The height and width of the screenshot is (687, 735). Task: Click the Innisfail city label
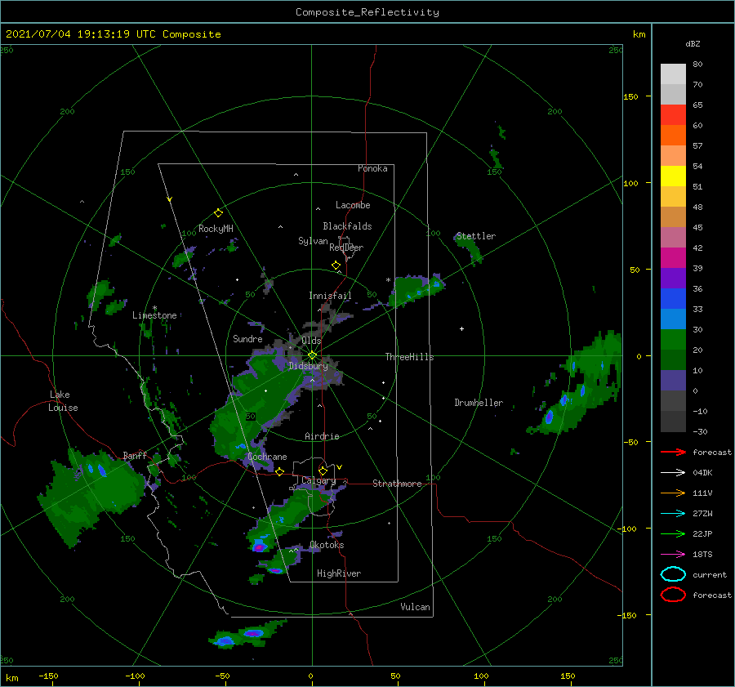pyautogui.click(x=330, y=296)
